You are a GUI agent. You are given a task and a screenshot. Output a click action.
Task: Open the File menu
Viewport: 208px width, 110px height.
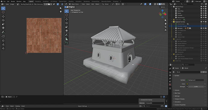coord(5,1)
